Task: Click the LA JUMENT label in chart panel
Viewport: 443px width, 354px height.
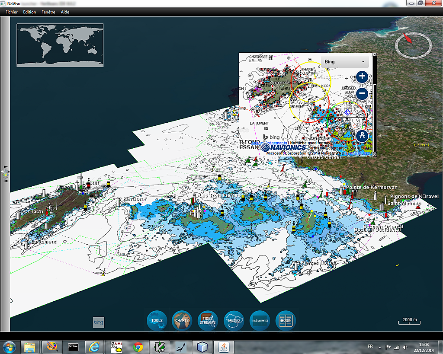Action: tap(259, 123)
